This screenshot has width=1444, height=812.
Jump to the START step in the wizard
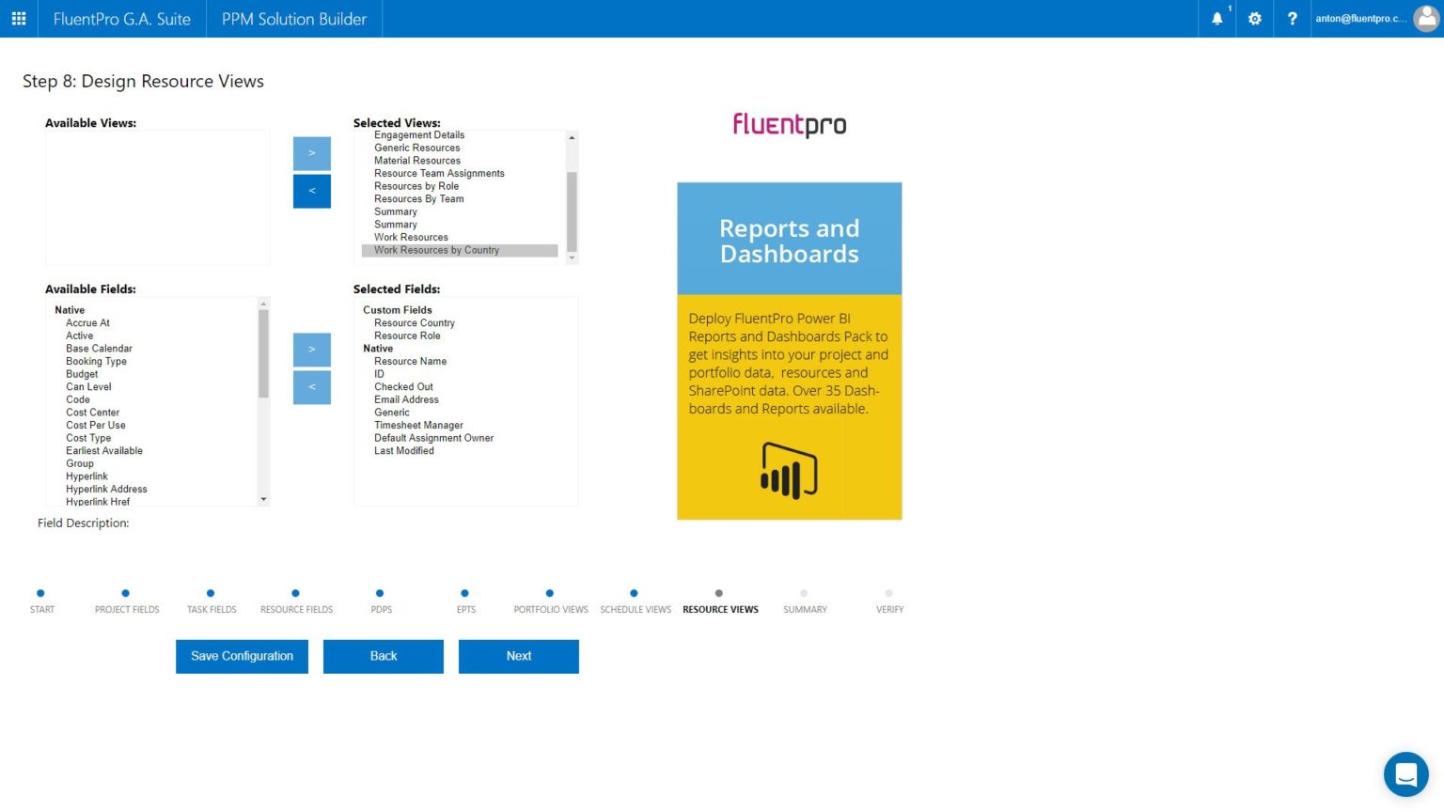41,601
